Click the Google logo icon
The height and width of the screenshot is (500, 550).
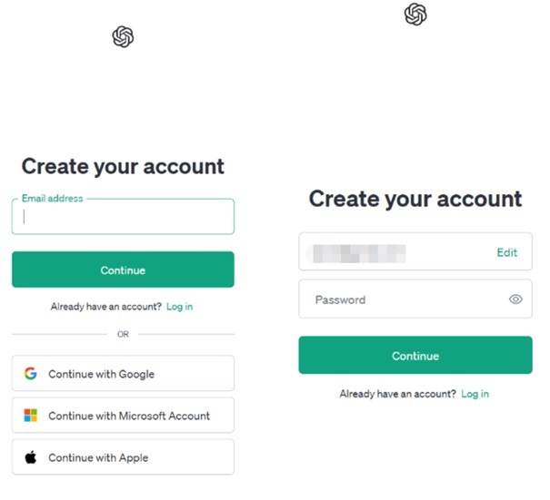31,374
